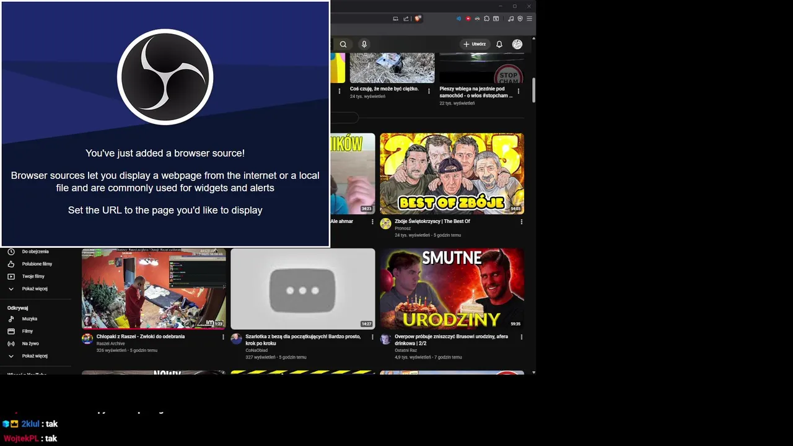Open options menu for Pieszy wbiega video

[518, 91]
